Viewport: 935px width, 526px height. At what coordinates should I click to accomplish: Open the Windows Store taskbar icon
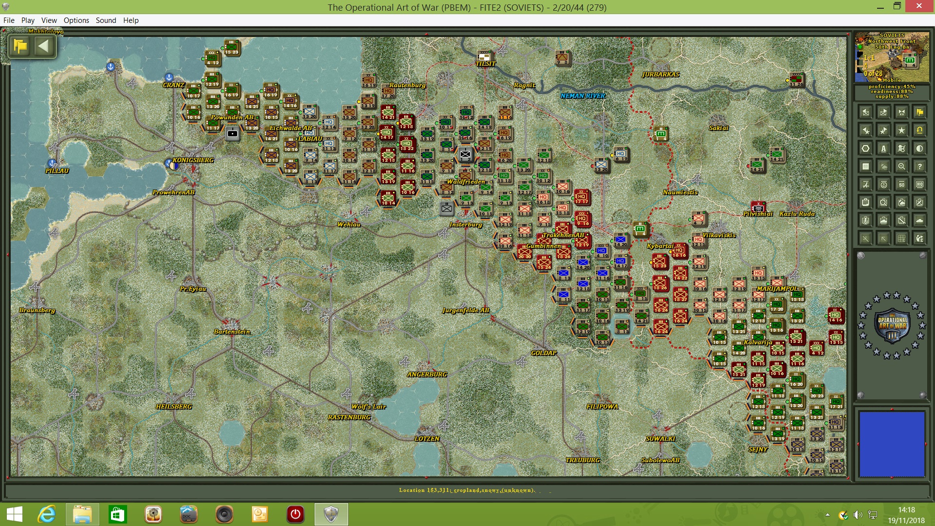tap(117, 514)
